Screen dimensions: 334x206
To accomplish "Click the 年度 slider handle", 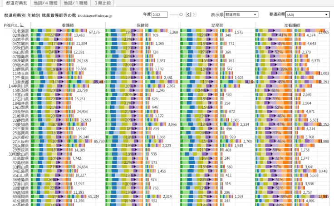I will pos(181,15).
